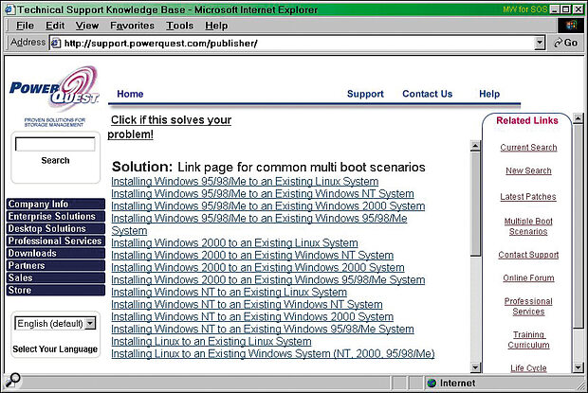Click the Go button

pyautogui.click(x=566, y=43)
